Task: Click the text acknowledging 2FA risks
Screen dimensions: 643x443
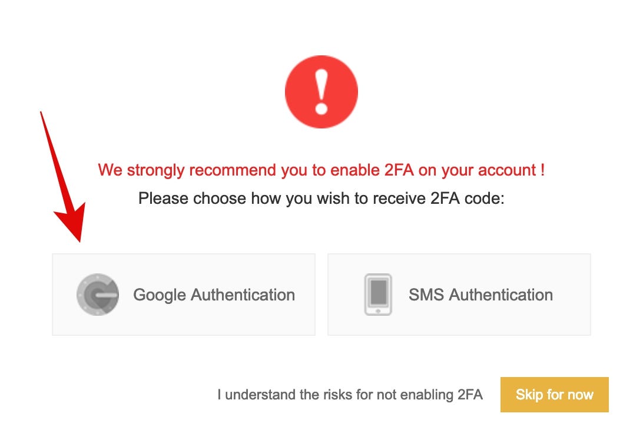Action: [x=350, y=395]
